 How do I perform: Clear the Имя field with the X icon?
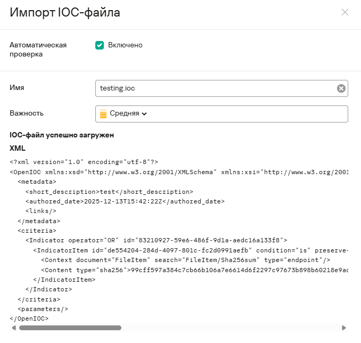click(341, 88)
